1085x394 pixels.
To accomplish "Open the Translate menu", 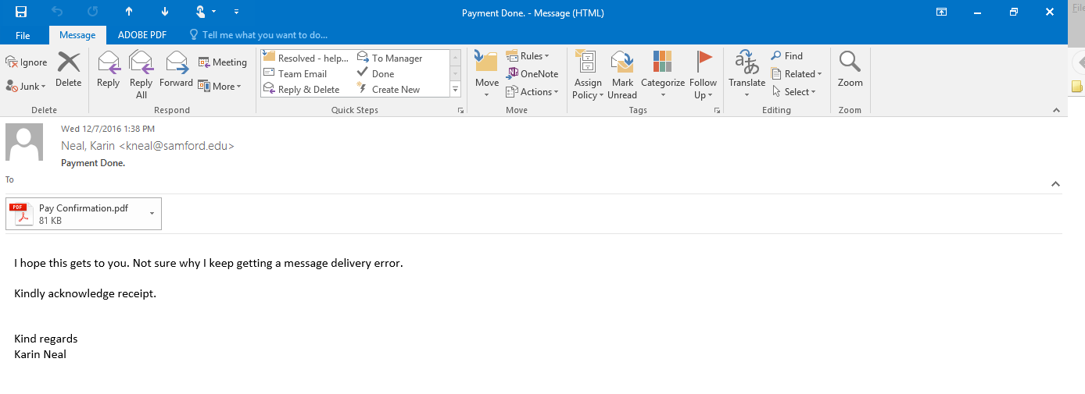I will pyautogui.click(x=747, y=74).
